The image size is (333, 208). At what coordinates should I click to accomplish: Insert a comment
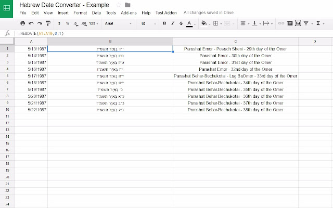click(x=290, y=23)
